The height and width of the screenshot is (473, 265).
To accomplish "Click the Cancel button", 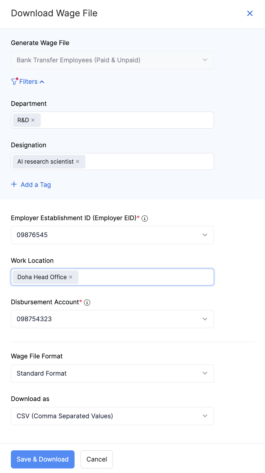I will 97,459.
